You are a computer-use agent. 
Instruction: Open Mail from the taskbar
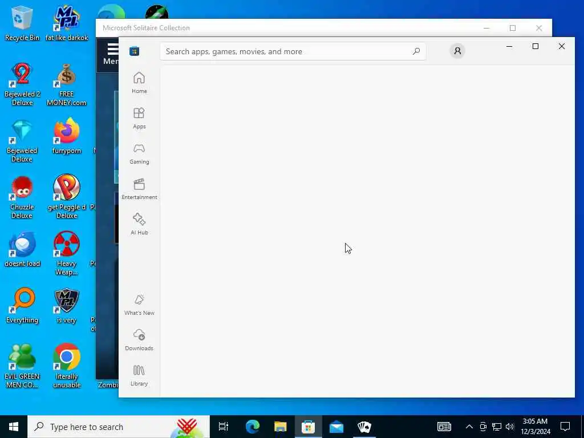click(336, 427)
